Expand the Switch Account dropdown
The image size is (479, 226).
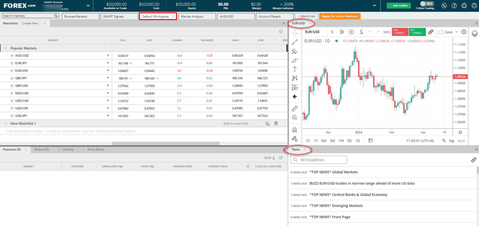pyautogui.click(x=88, y=6)
